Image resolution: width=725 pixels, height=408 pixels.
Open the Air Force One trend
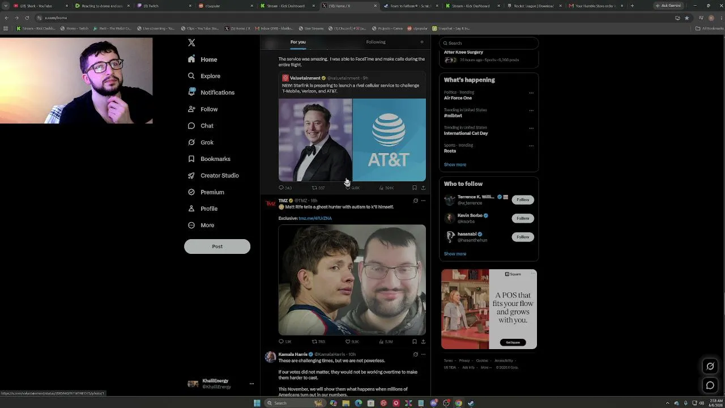point(458,98)
